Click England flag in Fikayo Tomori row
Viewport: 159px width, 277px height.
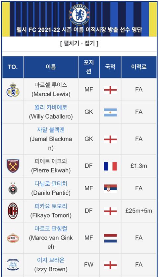click(110, 211)
